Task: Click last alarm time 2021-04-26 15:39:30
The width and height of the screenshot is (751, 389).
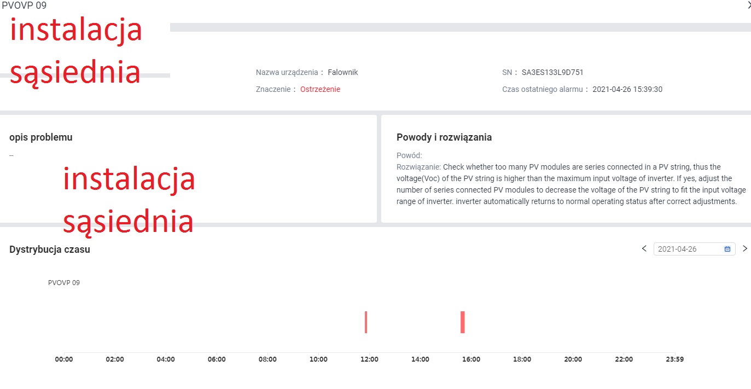Action: (x=627, y=89)
